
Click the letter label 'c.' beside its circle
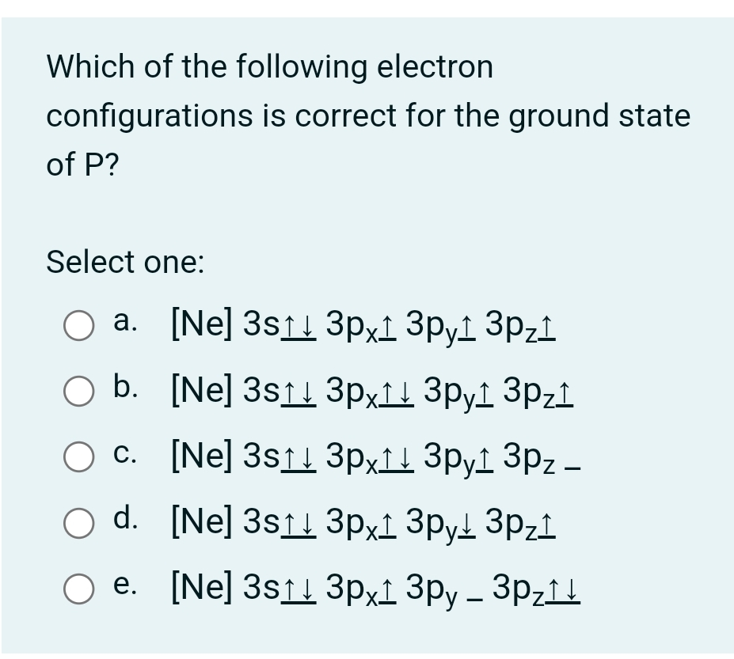click(x=124, y=453)
